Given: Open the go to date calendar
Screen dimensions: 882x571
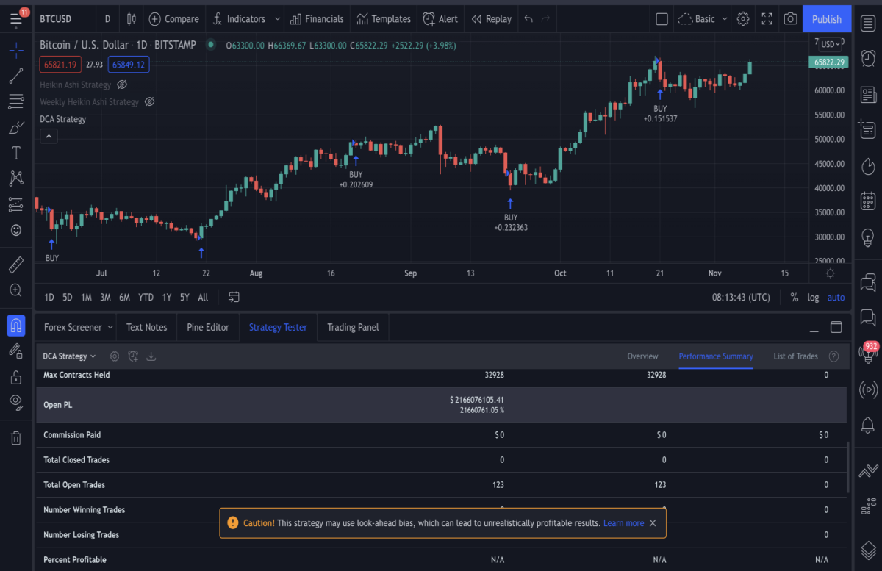Looking at the screenshot, I should pyautogui.click(x=234, y=297).
